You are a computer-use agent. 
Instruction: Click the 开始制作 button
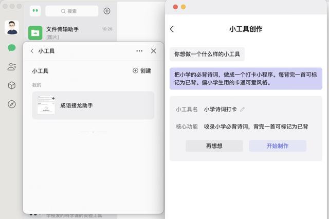click(278, 146)
